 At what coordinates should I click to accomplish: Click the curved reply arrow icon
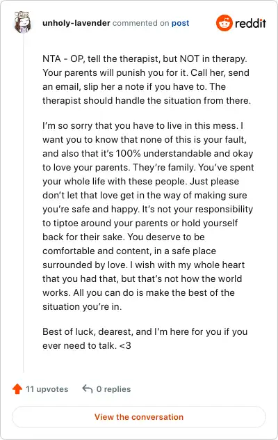pos(88,389)
